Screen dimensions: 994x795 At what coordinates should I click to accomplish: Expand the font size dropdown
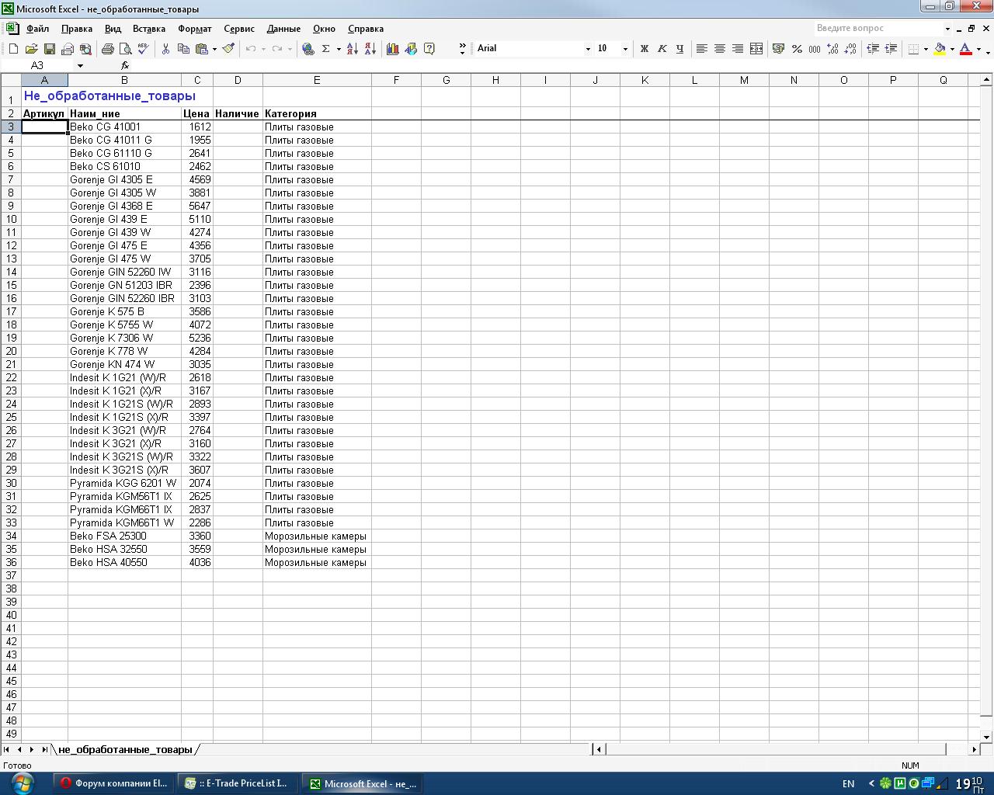tap(625, 49)
